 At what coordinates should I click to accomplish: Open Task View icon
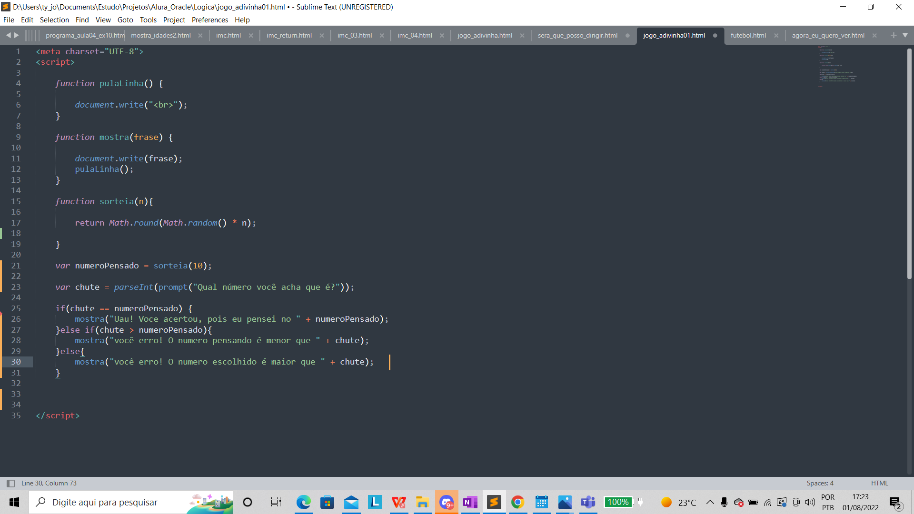[x=276, y=502]
